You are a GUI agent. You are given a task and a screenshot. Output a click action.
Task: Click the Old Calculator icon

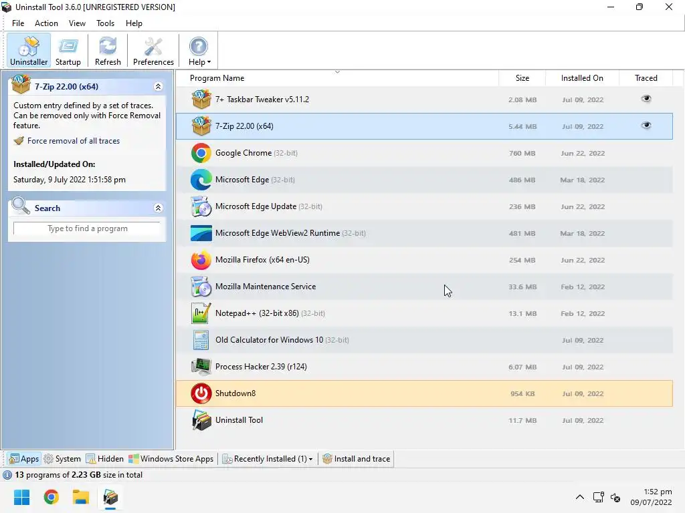(201, 340)
